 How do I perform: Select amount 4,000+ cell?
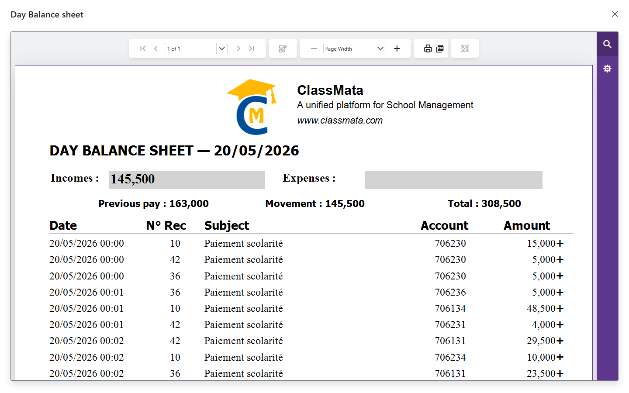tap(548, 324)
